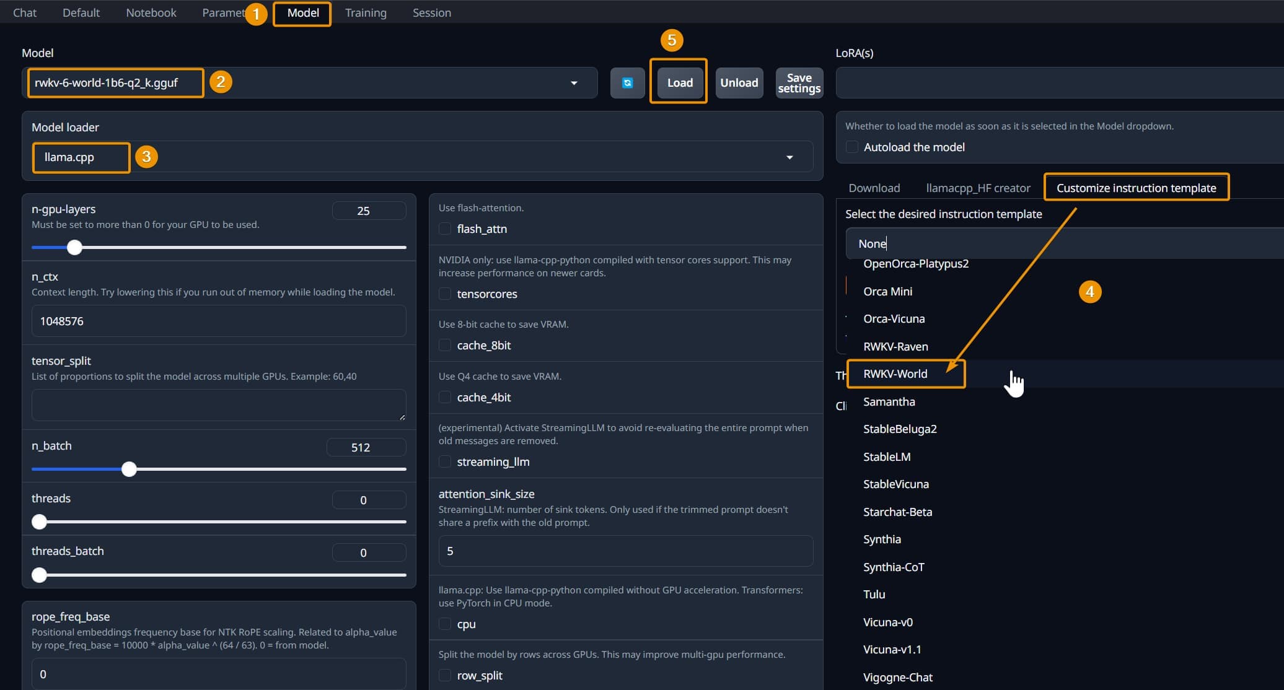
Task: Check the cache_8bit option
Action: pos(445,345)
